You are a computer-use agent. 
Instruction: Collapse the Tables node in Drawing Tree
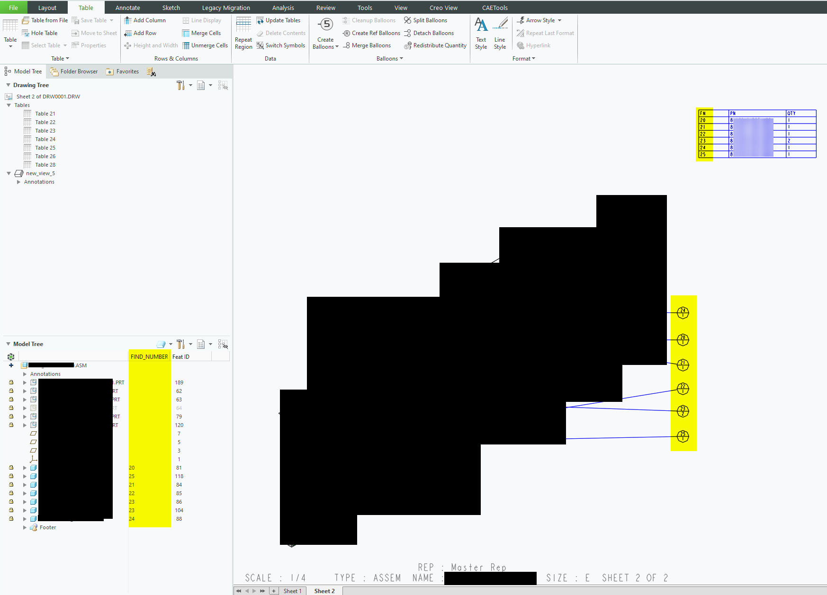[9, 105]
